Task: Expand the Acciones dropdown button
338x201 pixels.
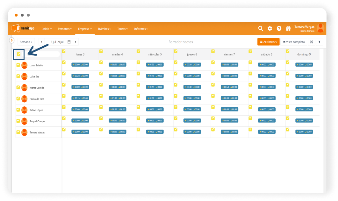Action: point(269,42)
